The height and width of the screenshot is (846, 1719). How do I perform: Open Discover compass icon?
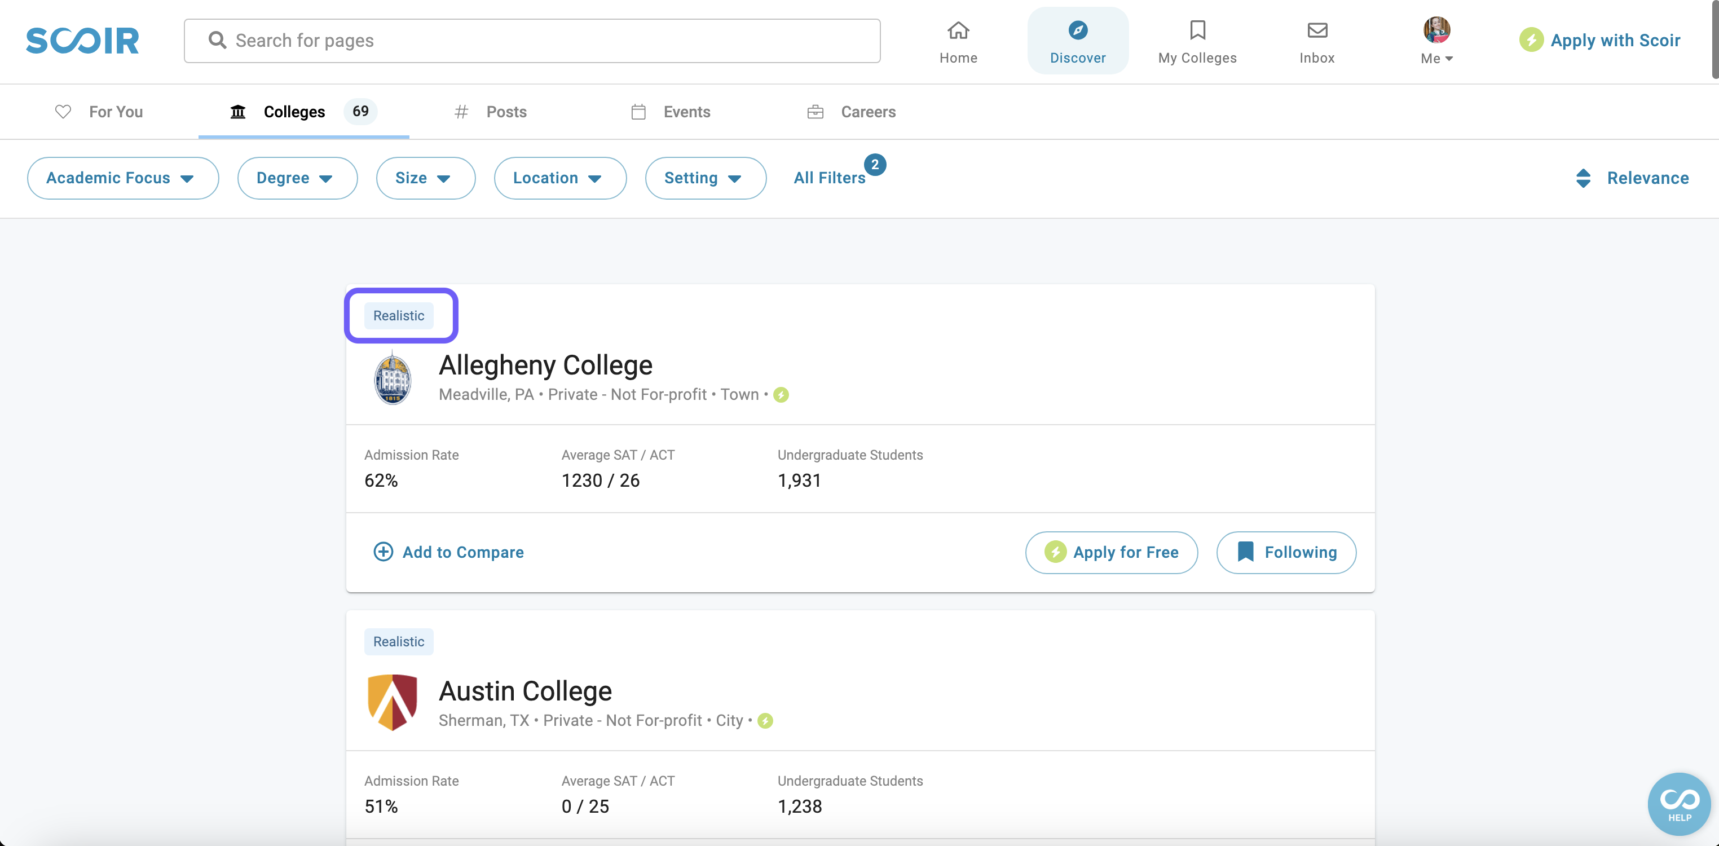[x=1078, y=30]
